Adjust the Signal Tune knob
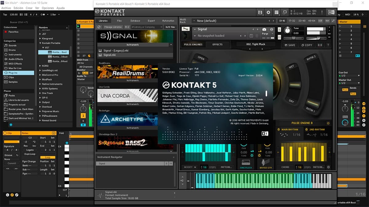 point(287,30)
